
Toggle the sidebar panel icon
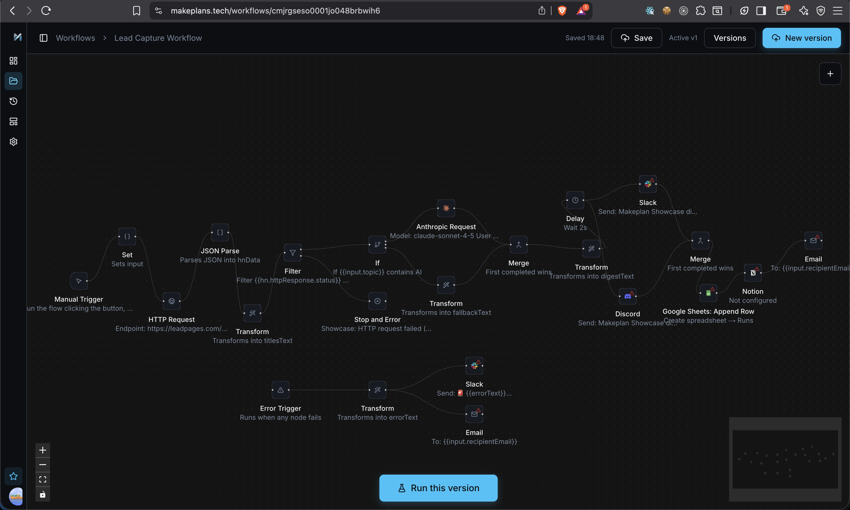coord(43,38)
